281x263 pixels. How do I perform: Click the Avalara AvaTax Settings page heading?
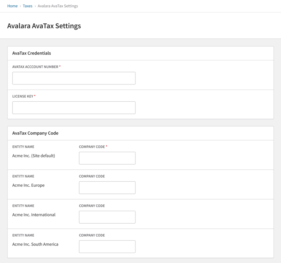click(44, 26)
